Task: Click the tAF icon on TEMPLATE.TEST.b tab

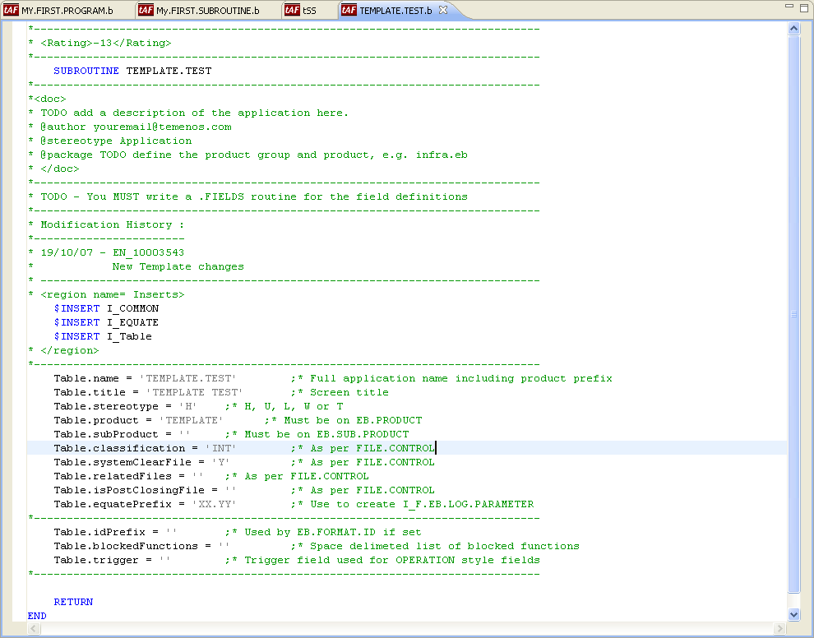Action: click(x=349, y=11)
